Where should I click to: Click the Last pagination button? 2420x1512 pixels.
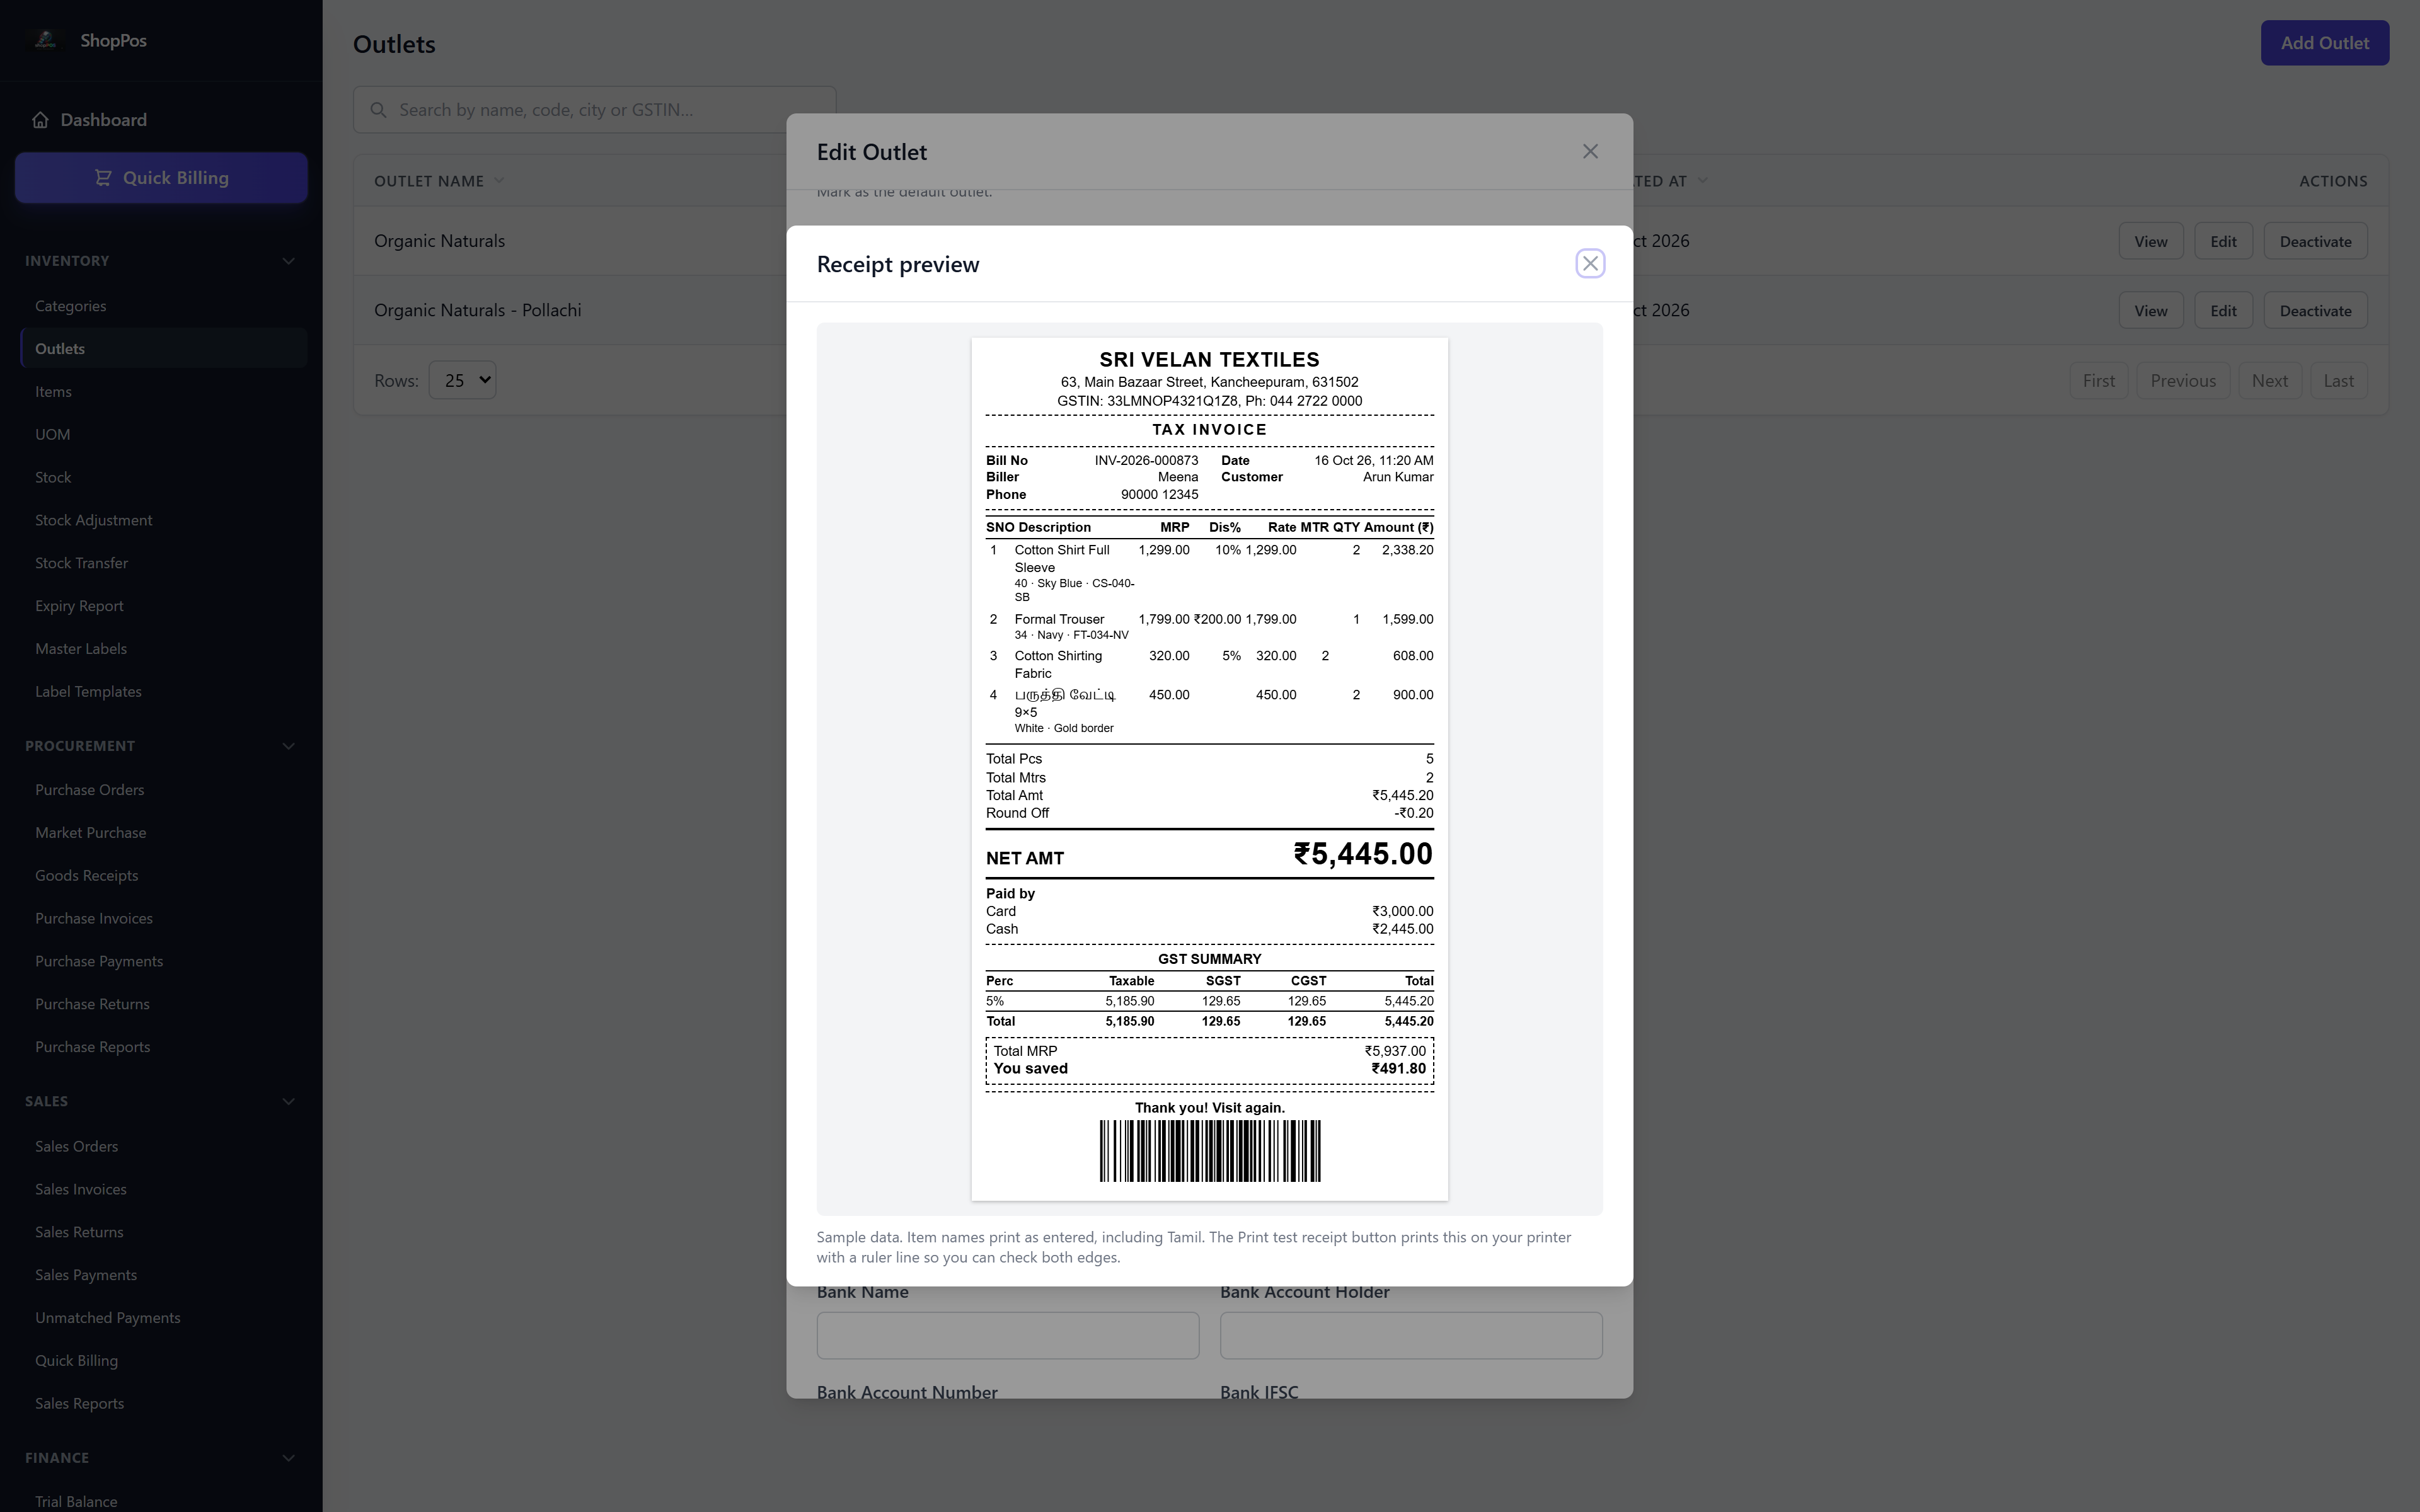click(x=2338, y=381)
